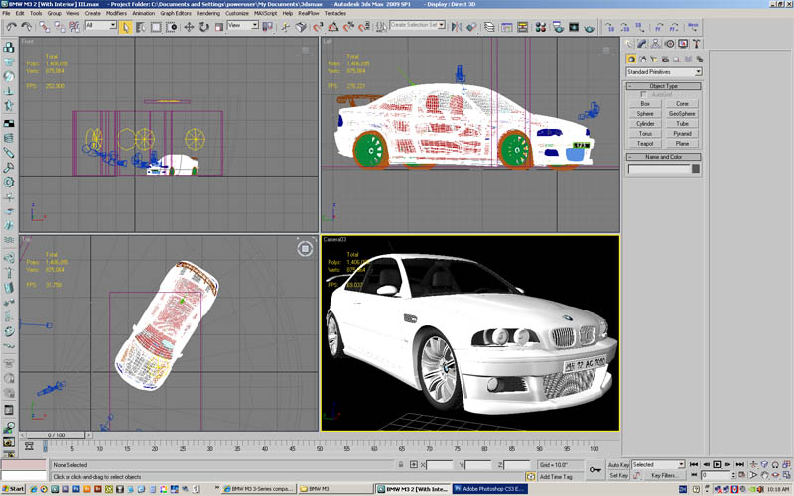This screenshot has width=794, height=496.
Task: Click the Cylinder object button
Action: (645, 124)
